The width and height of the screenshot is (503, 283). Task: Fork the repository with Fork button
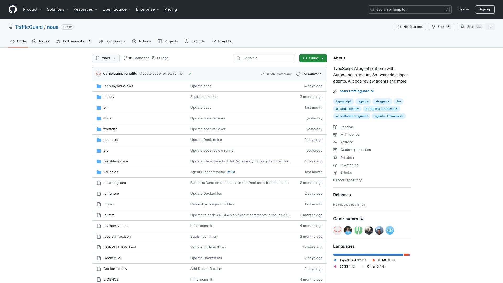[441, 27]
